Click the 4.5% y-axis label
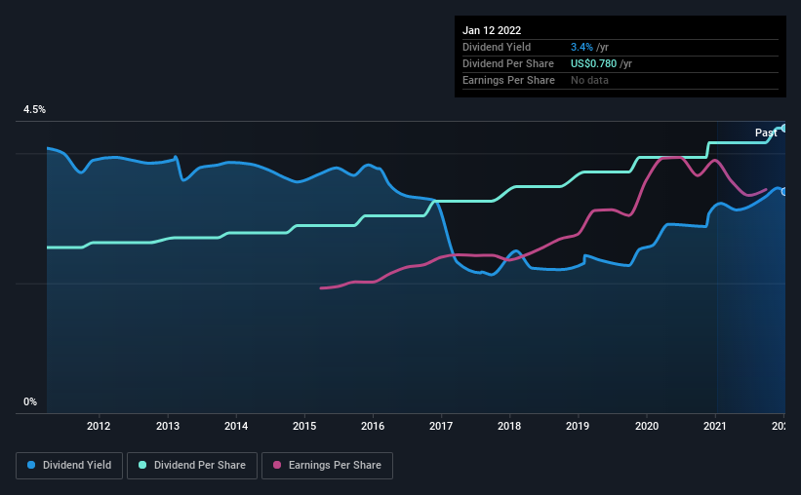The image size is (801, 495). click(34, 110)
